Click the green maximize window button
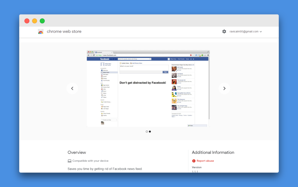298x187 pixels. coord(42,21)
